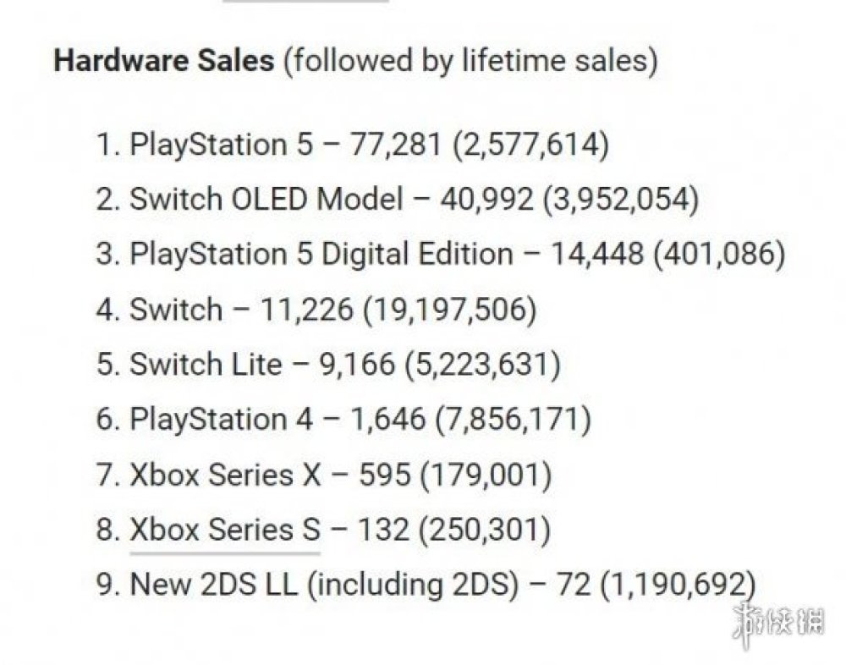The width and height of the screenshot is (846, 665).
Task: Click the lifetime sales figure (3,952,054)
Action: (x=622, y=200)
